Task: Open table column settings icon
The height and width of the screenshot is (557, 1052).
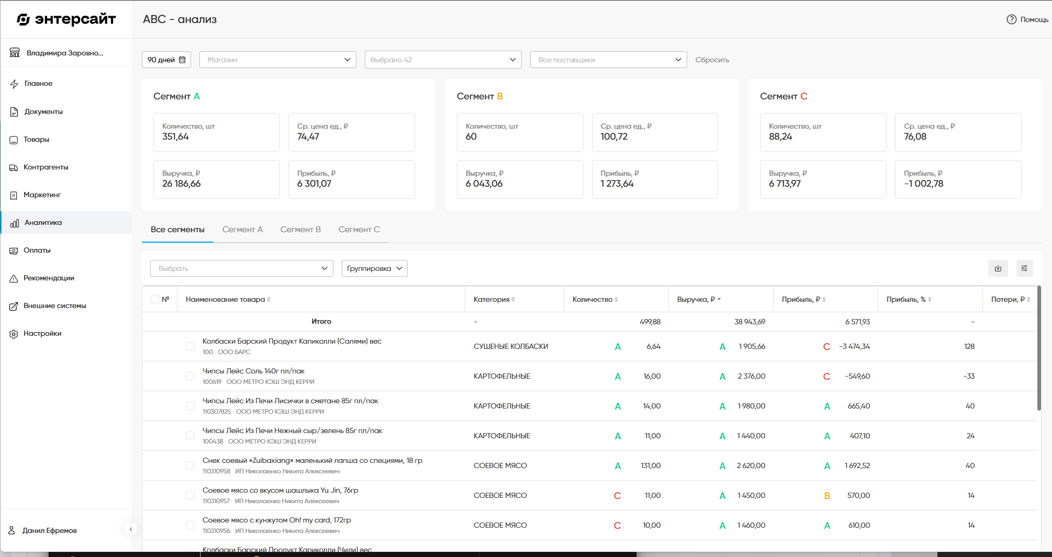Action: (x=1024, y=268)
